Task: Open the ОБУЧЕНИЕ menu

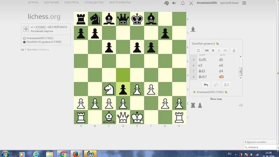Action: pyautogui.click(x=51, y=3)
